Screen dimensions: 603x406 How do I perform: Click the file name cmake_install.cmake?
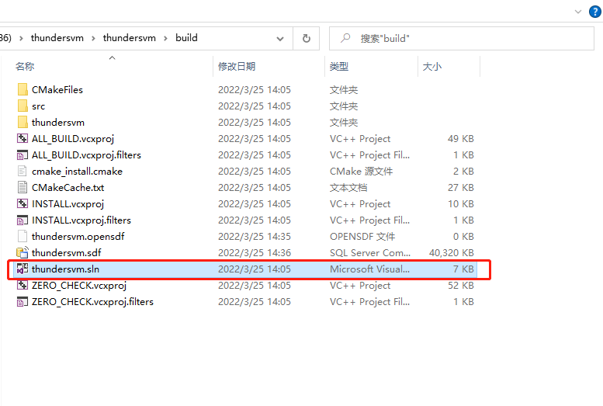(x=78, y=172)
